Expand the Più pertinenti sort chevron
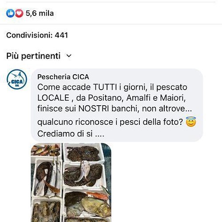 click(x=69, y=56)
